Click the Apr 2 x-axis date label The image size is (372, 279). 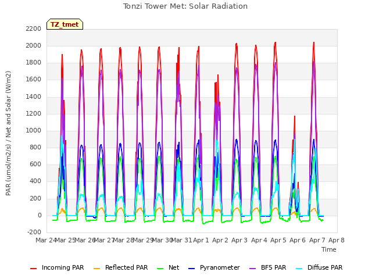pyautogui.click(x=220, y=240)
